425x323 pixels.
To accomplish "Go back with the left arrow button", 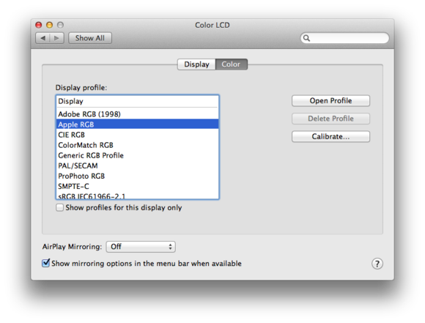I will pos(42,38).
